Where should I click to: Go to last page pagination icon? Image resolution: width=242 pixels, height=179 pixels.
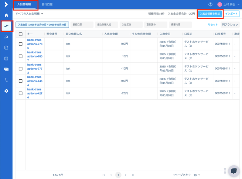pos(133,175)
